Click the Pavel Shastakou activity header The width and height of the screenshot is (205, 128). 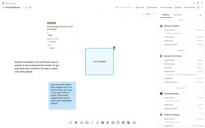[169, 94]
